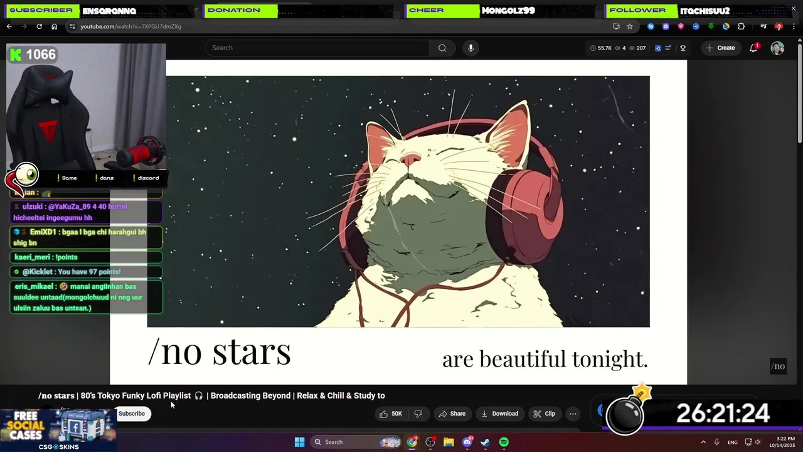Show hidden system tray icons
Viewport: 803px width, 452px height.
[x=703, y=442]
